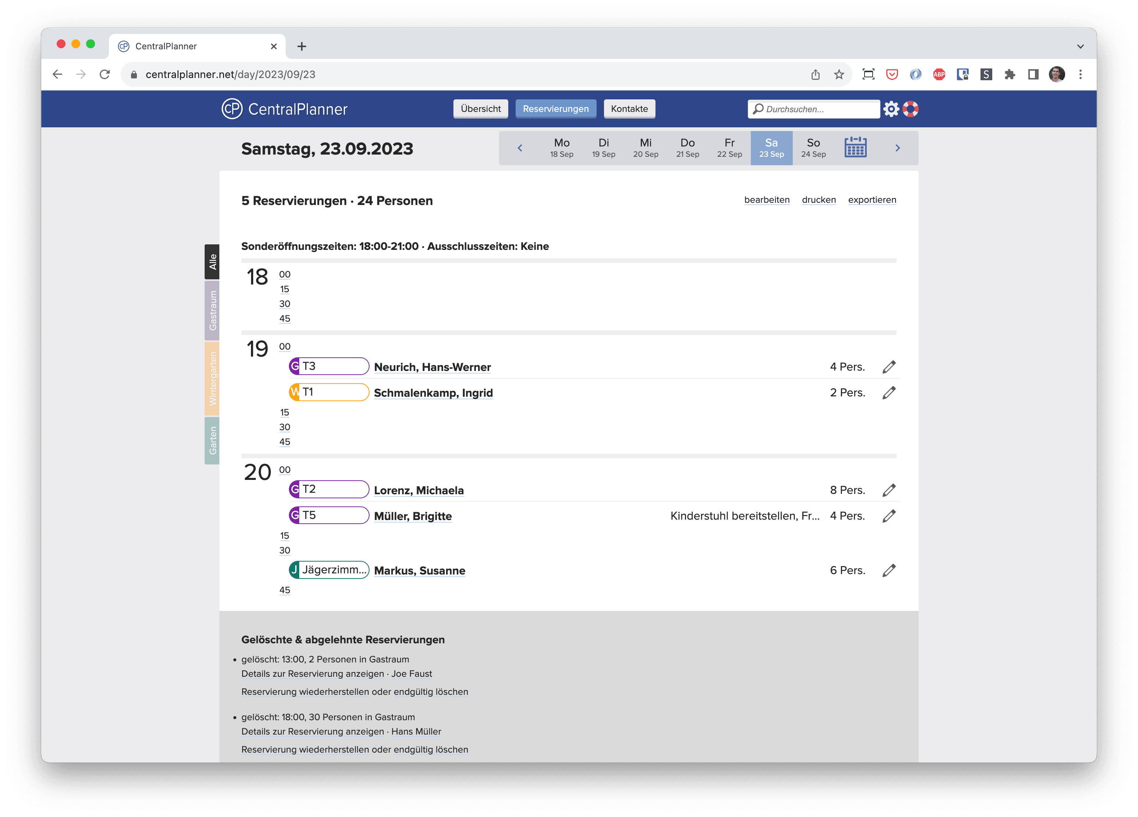Close the CentralPlanner tab

(x=274, y=46)
